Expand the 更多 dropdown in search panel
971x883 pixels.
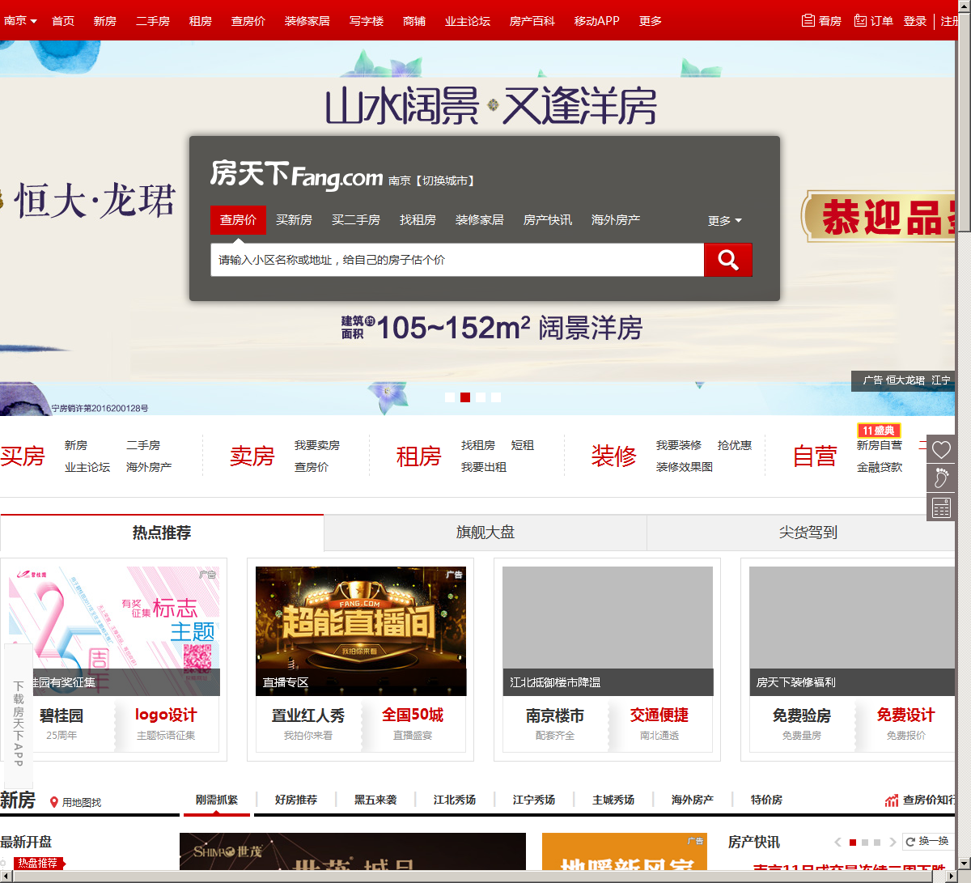point(725,220)
